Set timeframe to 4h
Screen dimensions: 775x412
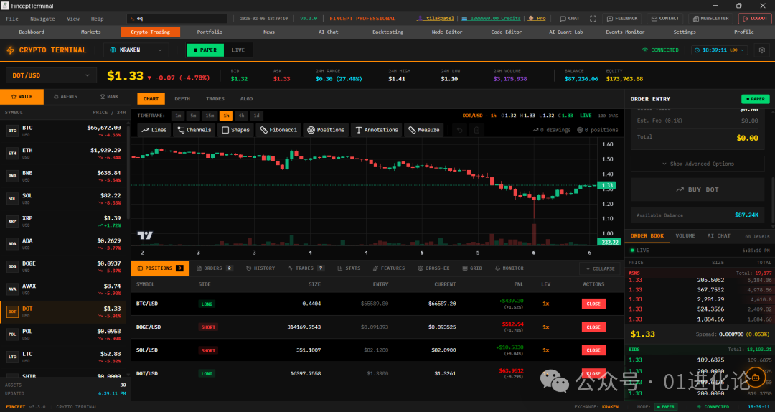tap(240, 116)
